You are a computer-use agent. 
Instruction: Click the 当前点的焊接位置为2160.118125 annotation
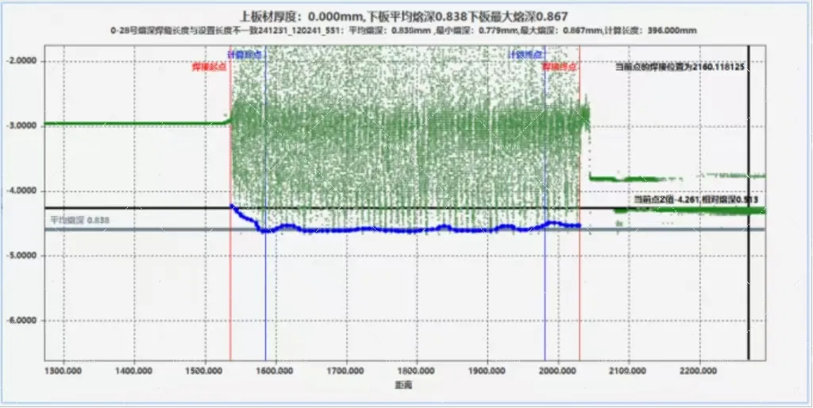click(x=680, y=67)
